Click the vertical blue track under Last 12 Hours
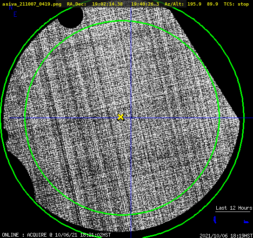 point(215,220)
